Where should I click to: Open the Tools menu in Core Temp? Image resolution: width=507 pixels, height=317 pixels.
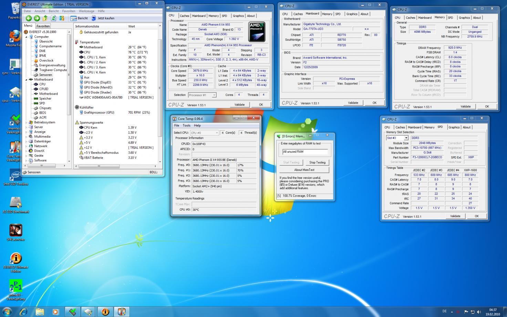[186, 125]
